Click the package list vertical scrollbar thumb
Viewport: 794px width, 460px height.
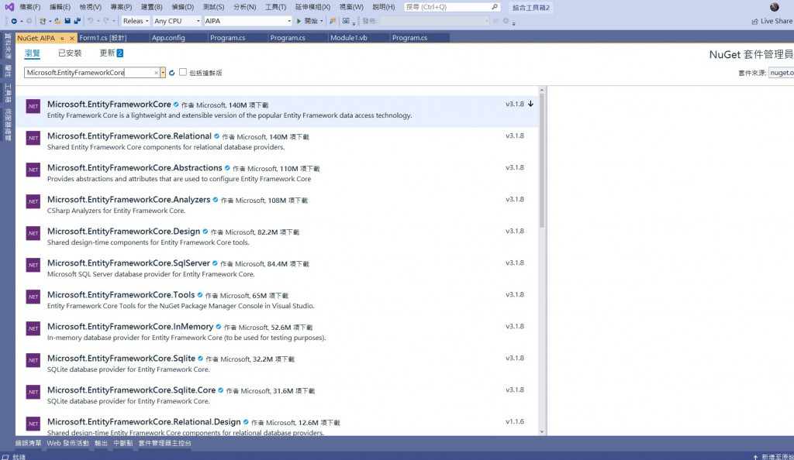tap(542, 161)
